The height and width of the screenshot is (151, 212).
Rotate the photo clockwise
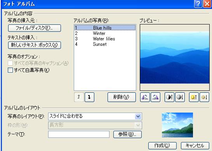pyautogui.click(x=155, y=97)
